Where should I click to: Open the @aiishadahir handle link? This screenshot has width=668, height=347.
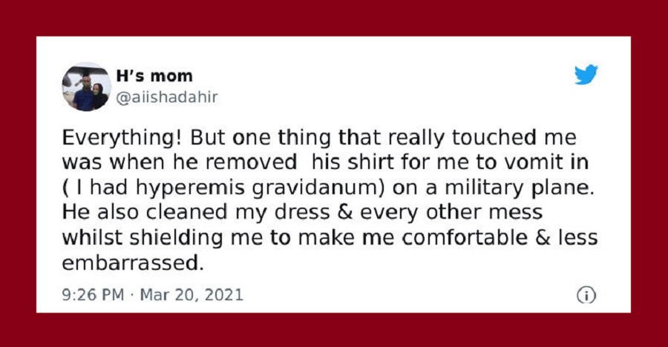coord(167,97)
